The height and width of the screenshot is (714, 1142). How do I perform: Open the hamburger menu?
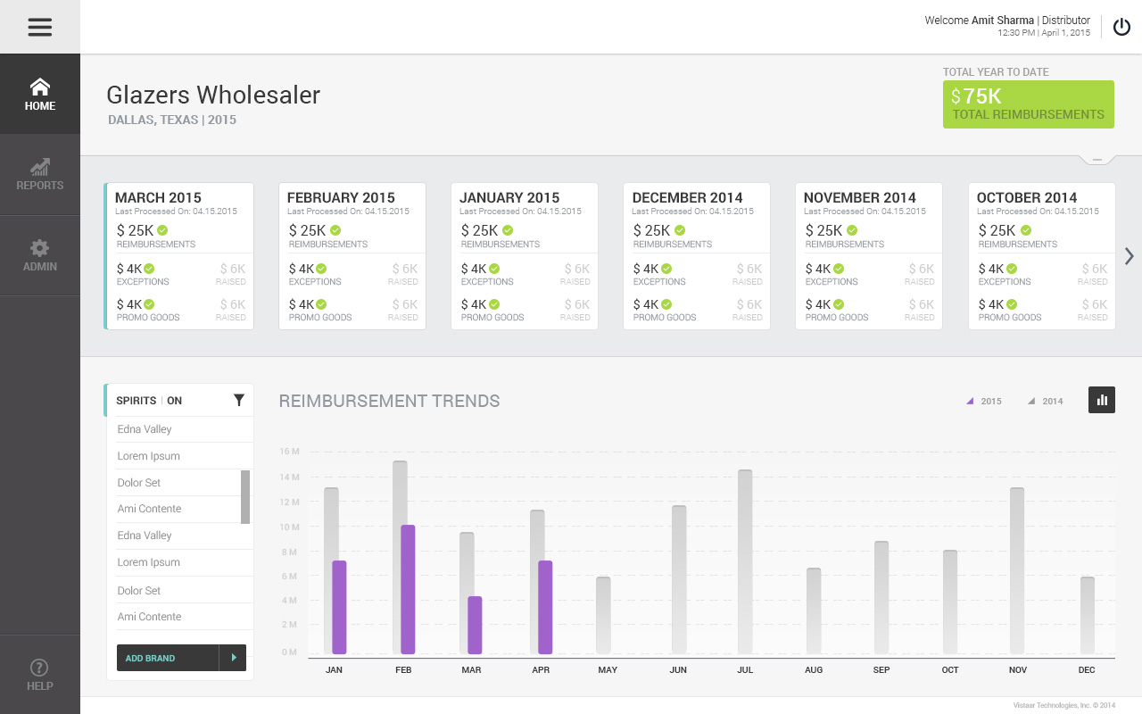click(x=39, y=27)
